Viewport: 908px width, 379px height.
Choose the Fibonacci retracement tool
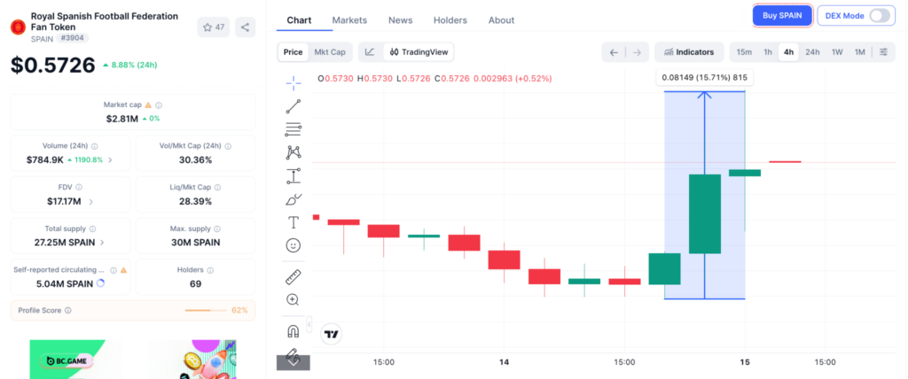point(294,129)
